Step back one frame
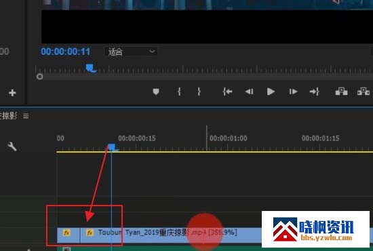Image resolution: width=373 pixels, height=251 pixels. 249,92
